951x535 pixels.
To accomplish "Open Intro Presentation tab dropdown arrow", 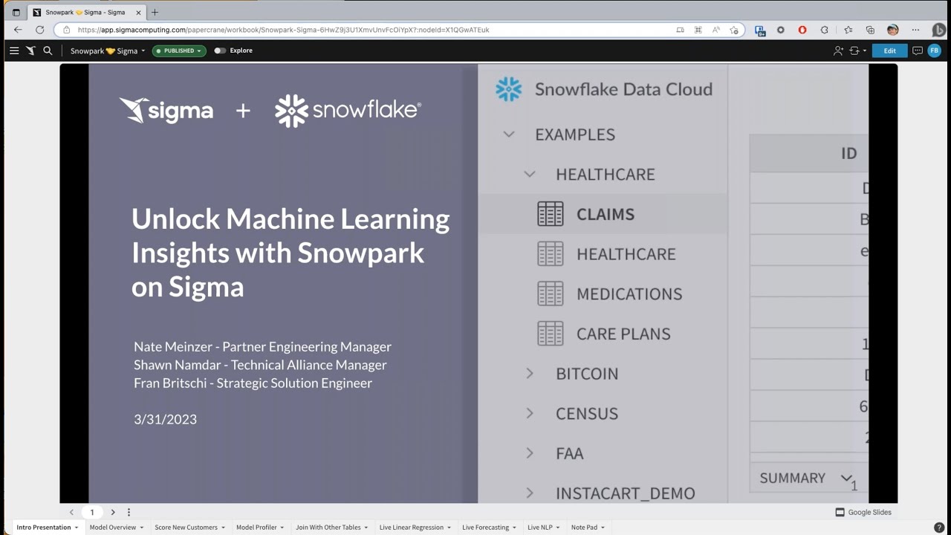I will point(76,528).
